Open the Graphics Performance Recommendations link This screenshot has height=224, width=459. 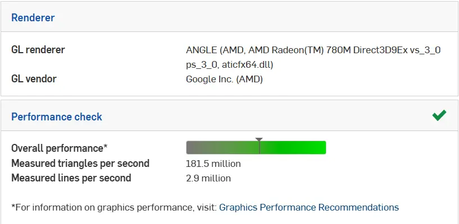point(308,207)
